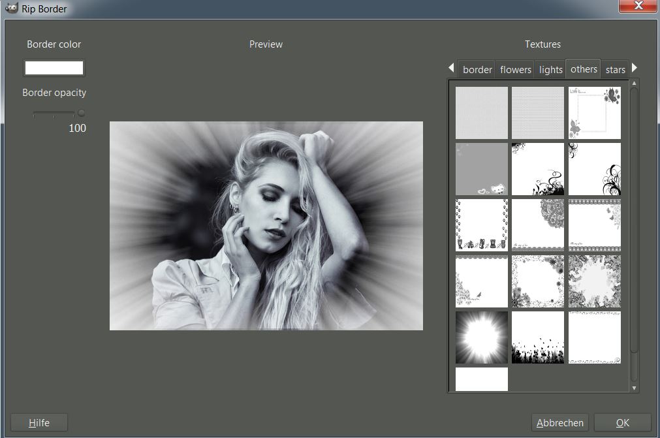Viewport: 660px width, 438px height.
Task: Choose the scalloped top floral corner texture
Action: (x=482, y=281)
